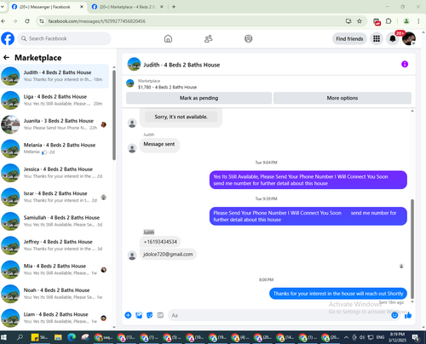Open the Facebook logo home link
This screenshot has height=344, width=426.
tap(8, 38)
